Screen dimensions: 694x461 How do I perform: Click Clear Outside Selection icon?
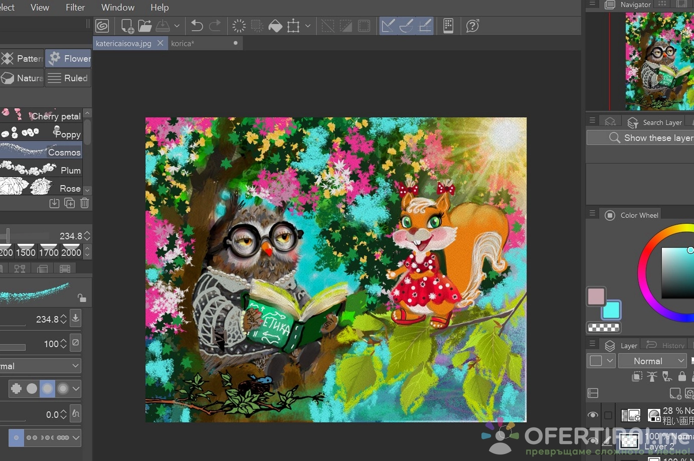tap(257, 26)
